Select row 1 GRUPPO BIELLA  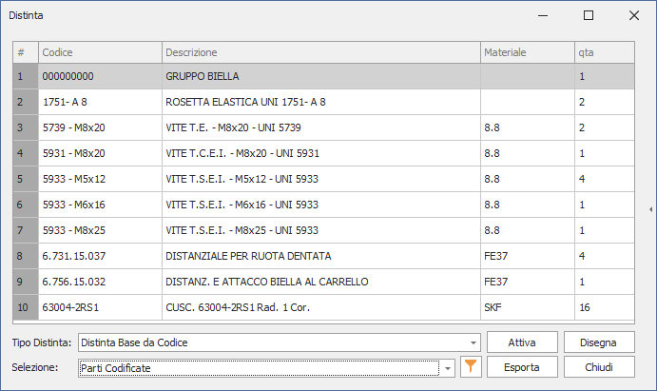(319, 76)
